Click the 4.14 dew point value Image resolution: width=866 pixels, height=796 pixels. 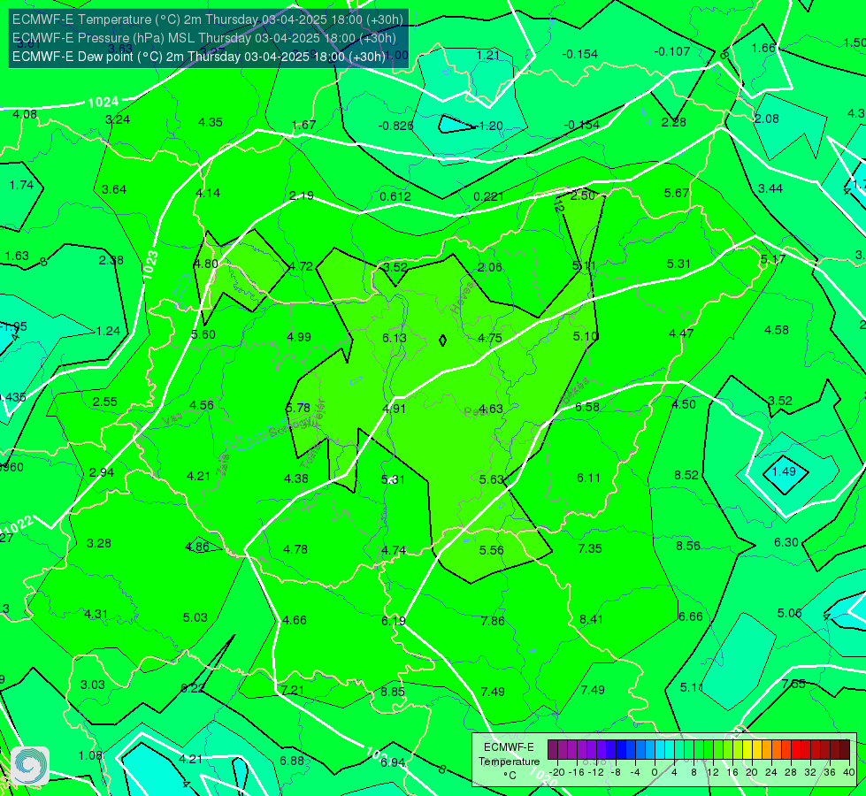click(x=208, y=193)
